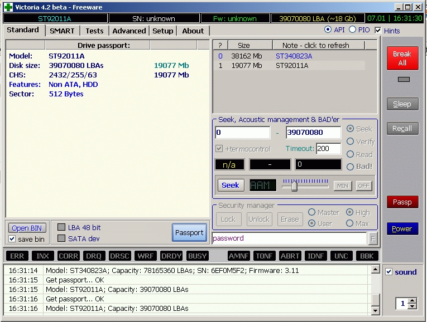Screen dimensions: 427x322
Task: Select API access mode
Action: tap(328, 30)
